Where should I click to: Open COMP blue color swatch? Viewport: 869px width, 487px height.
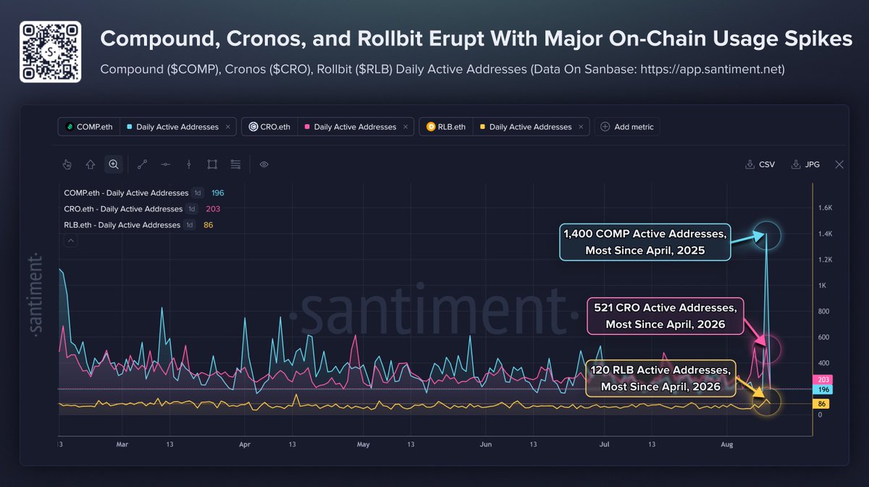pyautogui.click(x=130, y=127)
